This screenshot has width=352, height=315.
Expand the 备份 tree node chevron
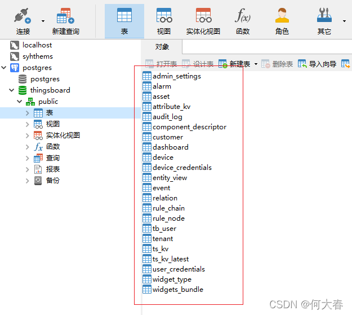click(28, 181)
